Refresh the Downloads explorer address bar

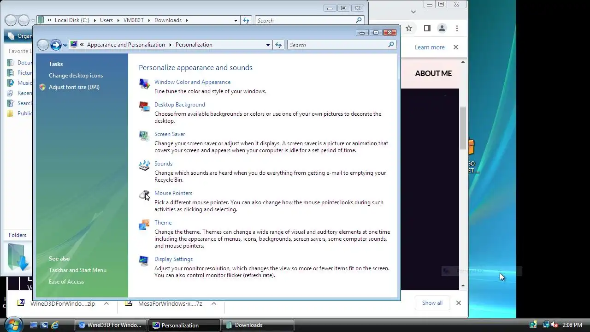click(246, 20)
